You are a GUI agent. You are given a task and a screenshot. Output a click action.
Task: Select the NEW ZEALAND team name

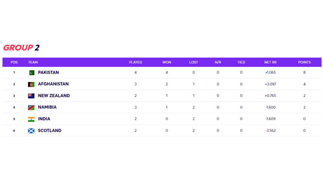(x=54, y=96)
